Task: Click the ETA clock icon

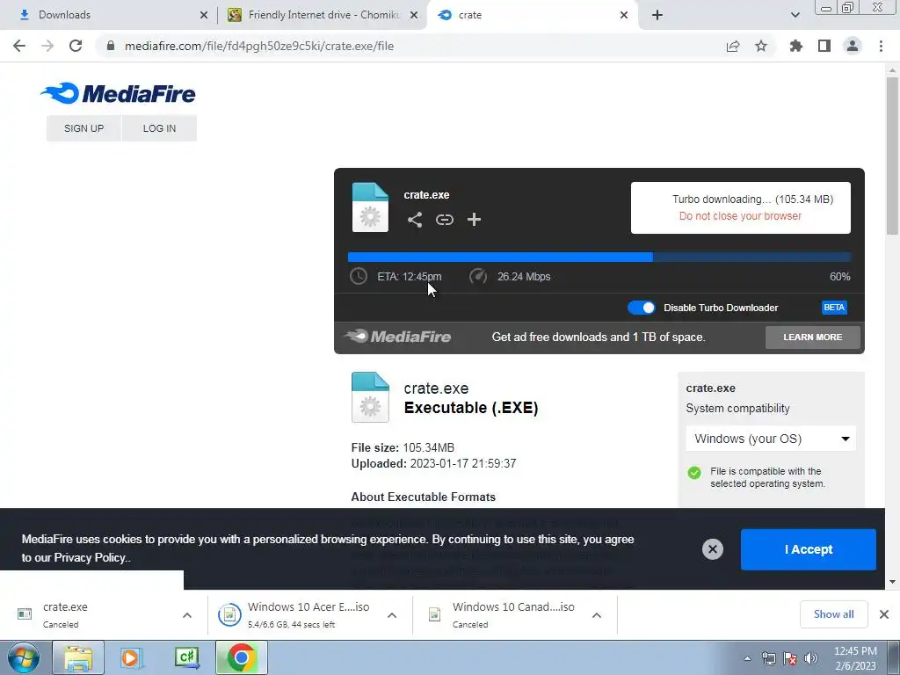Action: [359, 276]
